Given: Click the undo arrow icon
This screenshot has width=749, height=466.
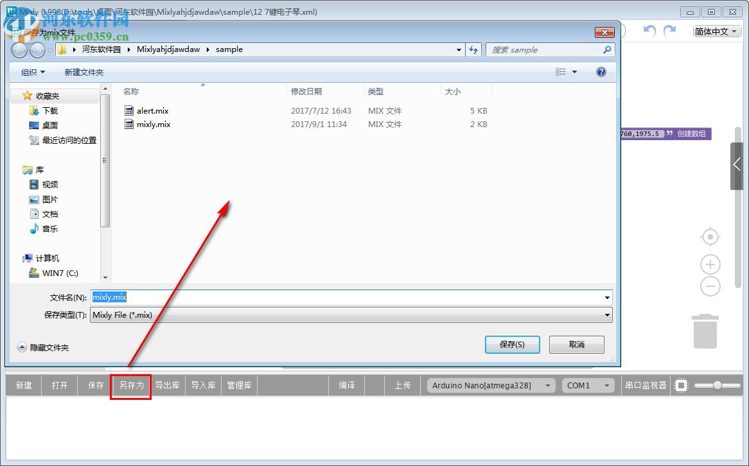Looking at the screenshot, I should (649, 30).
